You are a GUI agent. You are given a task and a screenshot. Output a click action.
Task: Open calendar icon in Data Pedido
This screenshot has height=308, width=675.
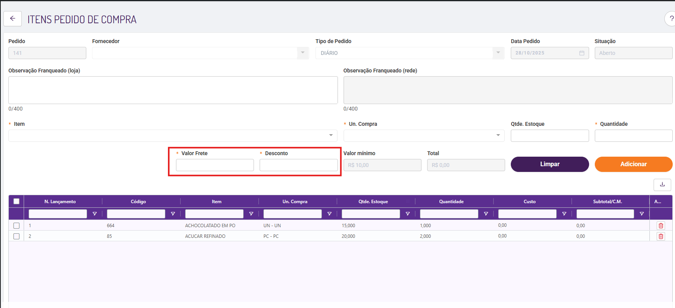(581, 53)
